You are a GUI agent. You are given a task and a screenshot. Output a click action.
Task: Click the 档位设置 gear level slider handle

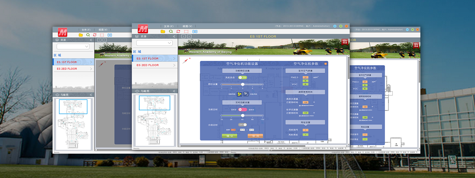tap(243, 84)
